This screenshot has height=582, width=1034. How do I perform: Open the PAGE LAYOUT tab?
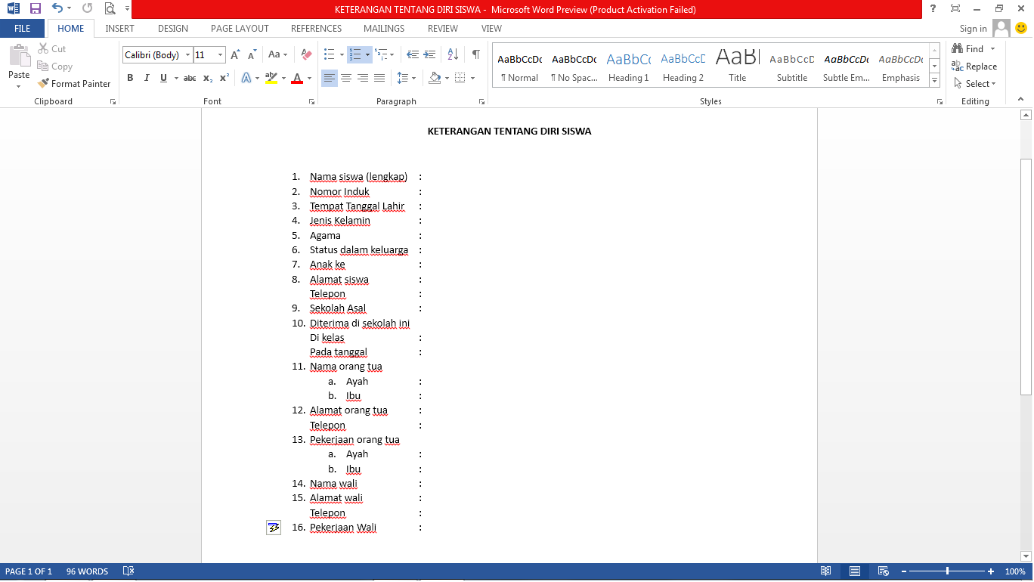(240, 29)
